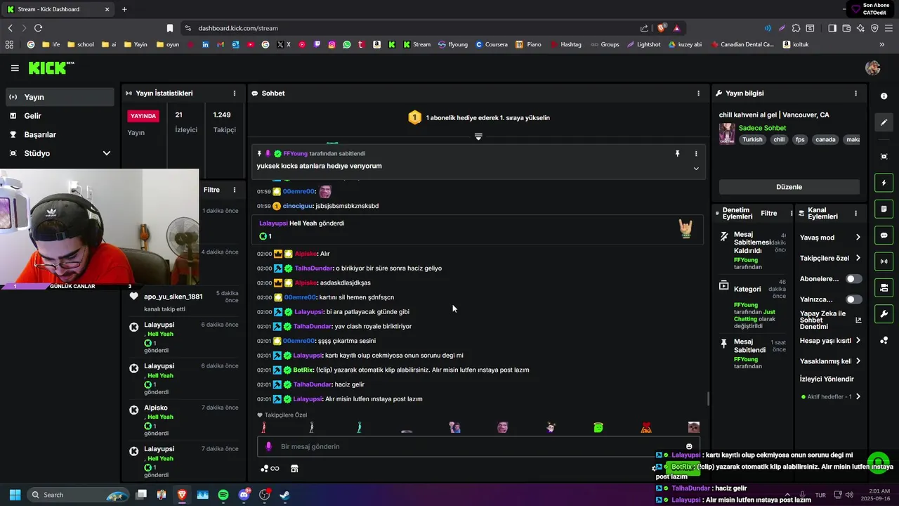The image size is (899, 506).
Task: Click username TalhaDundar in 'haciz gelir' message
Action: point(313,384)
